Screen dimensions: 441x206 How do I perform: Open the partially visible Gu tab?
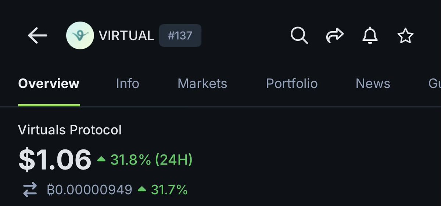click(434, 84)
